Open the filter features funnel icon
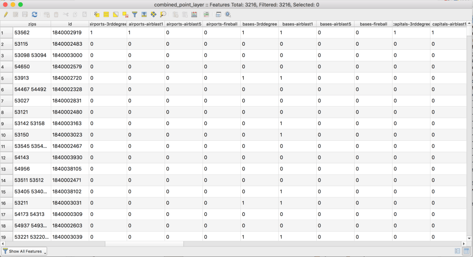Image resolution: width=473 pixels, height=257 pixels. click(135, 15)
